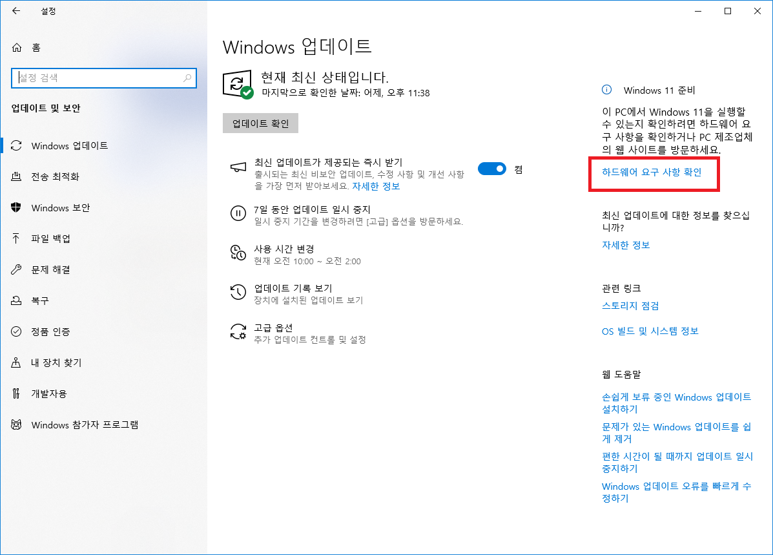This screenshot has height=555, width=773.
Task: Open 홈 home icon in sidebar
Action: 17,47
